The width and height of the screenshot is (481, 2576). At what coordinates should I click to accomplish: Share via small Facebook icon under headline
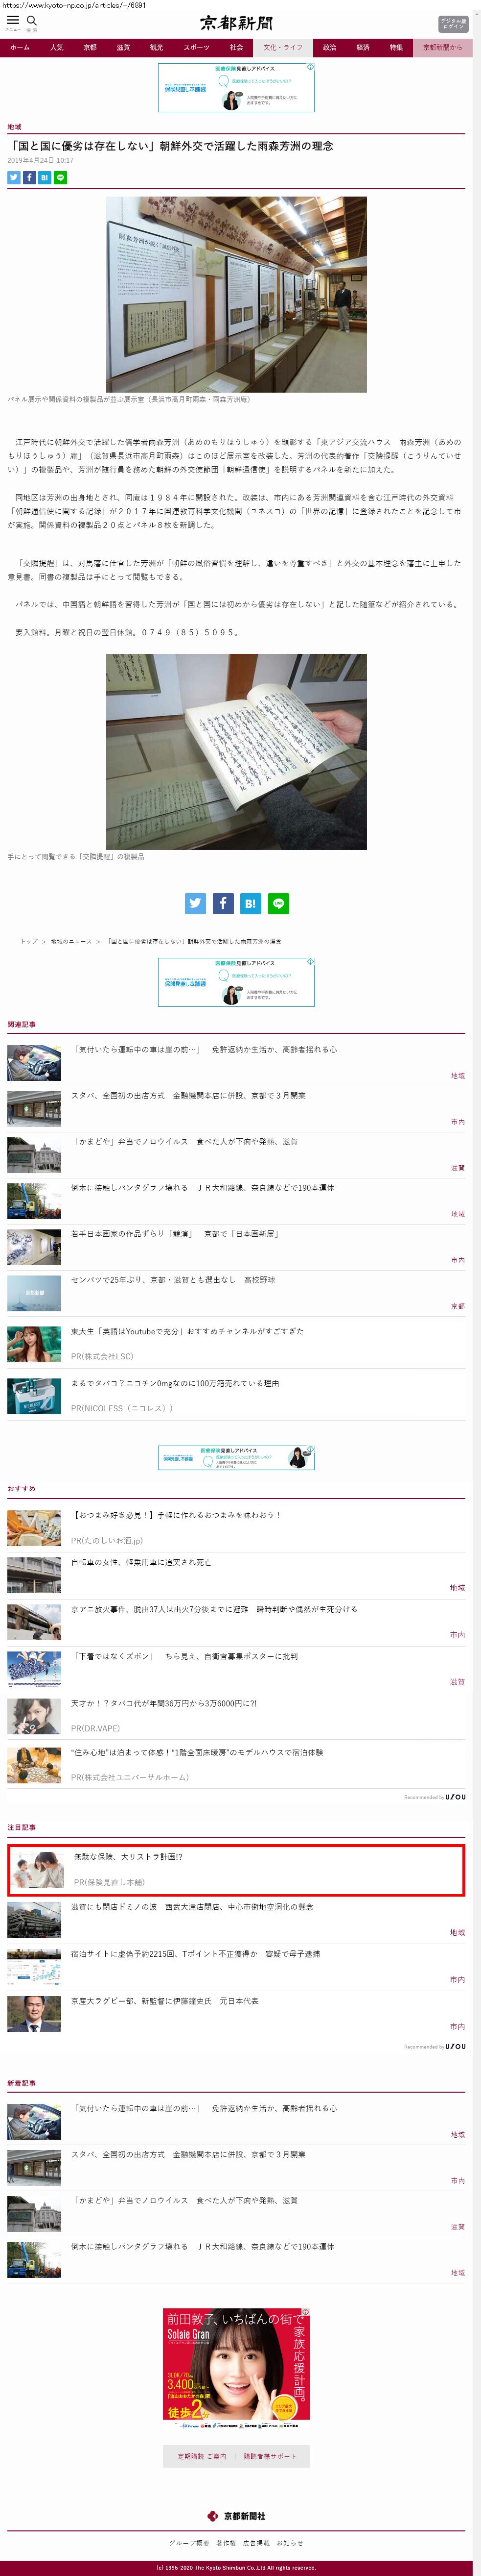[x=29, y=177]
